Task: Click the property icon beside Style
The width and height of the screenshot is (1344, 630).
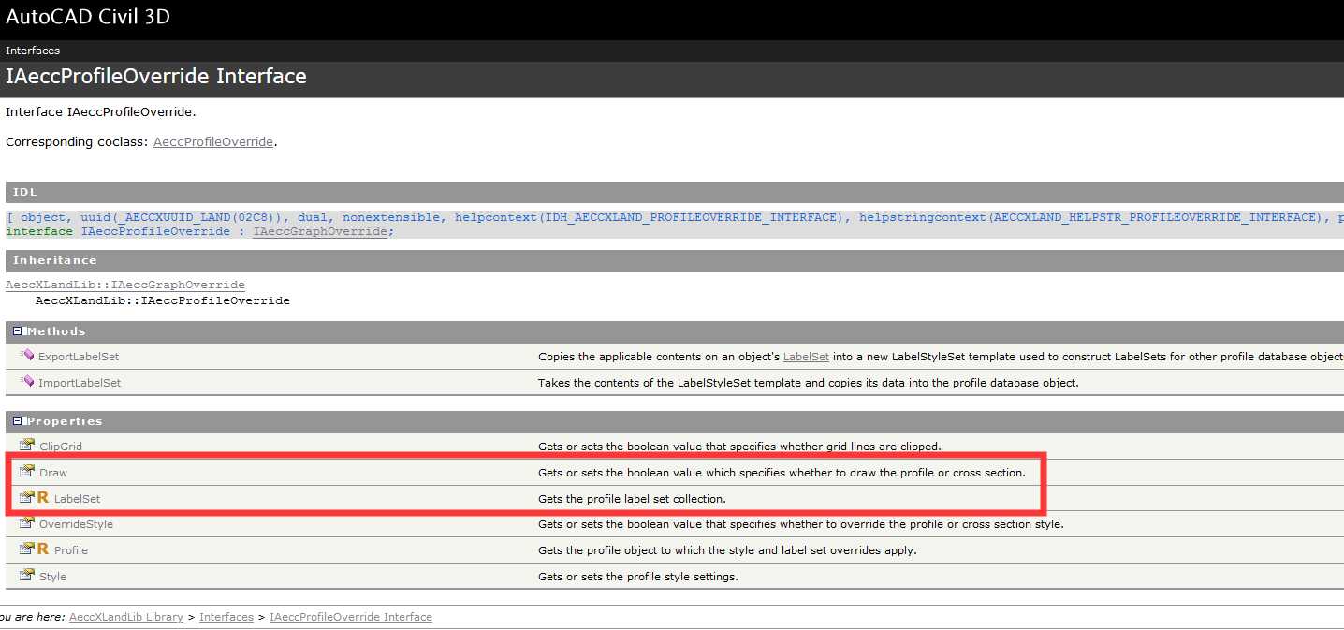Action: pyautogui.click(x=27, y=576)
